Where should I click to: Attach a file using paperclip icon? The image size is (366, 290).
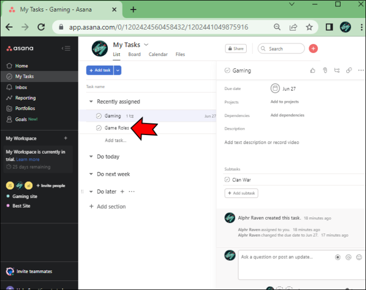click(x=325, y=70)
